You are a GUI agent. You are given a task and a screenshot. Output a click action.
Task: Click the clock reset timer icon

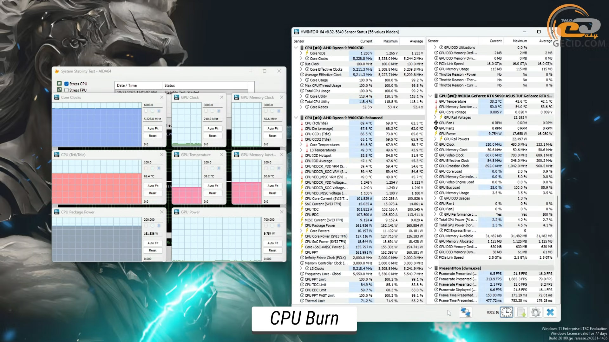pyautogui.click(x=506, y=312)
